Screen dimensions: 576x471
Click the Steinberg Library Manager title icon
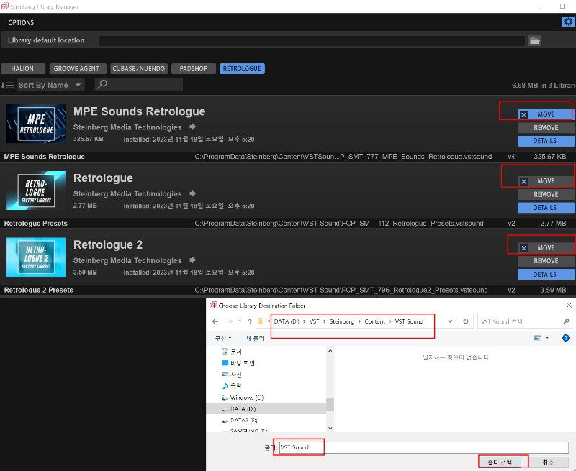coord(5,6)
